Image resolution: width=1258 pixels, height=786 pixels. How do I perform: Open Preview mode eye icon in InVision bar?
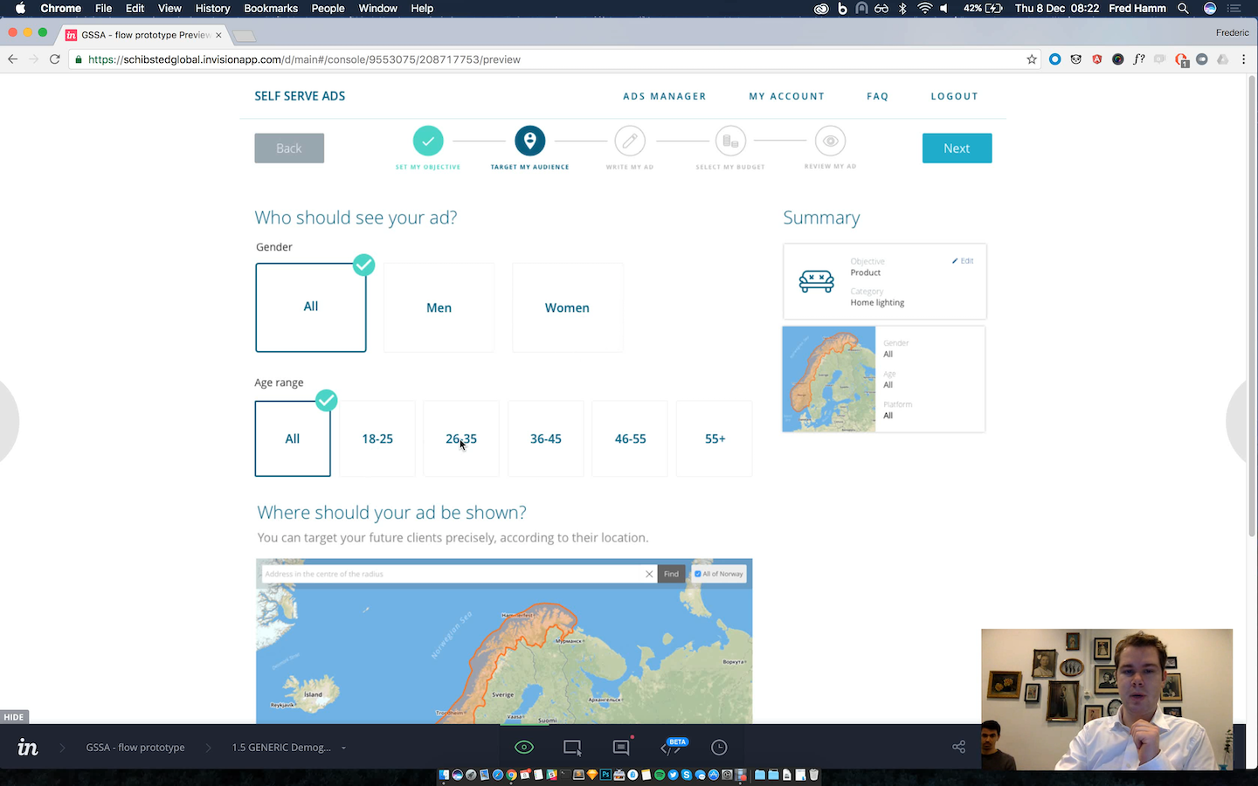click(523, 748)
